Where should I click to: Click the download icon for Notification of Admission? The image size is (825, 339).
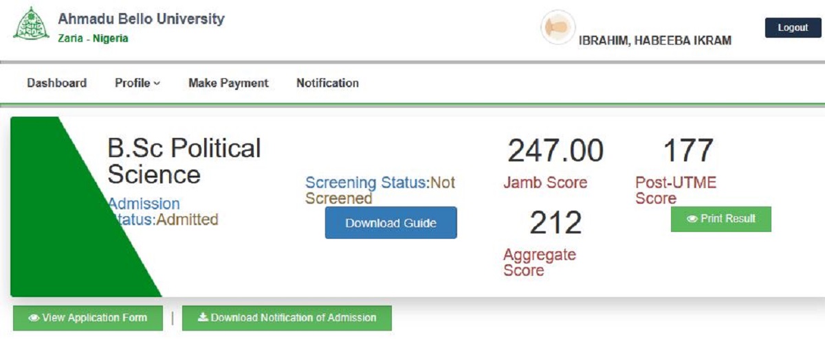pos(203,318)
